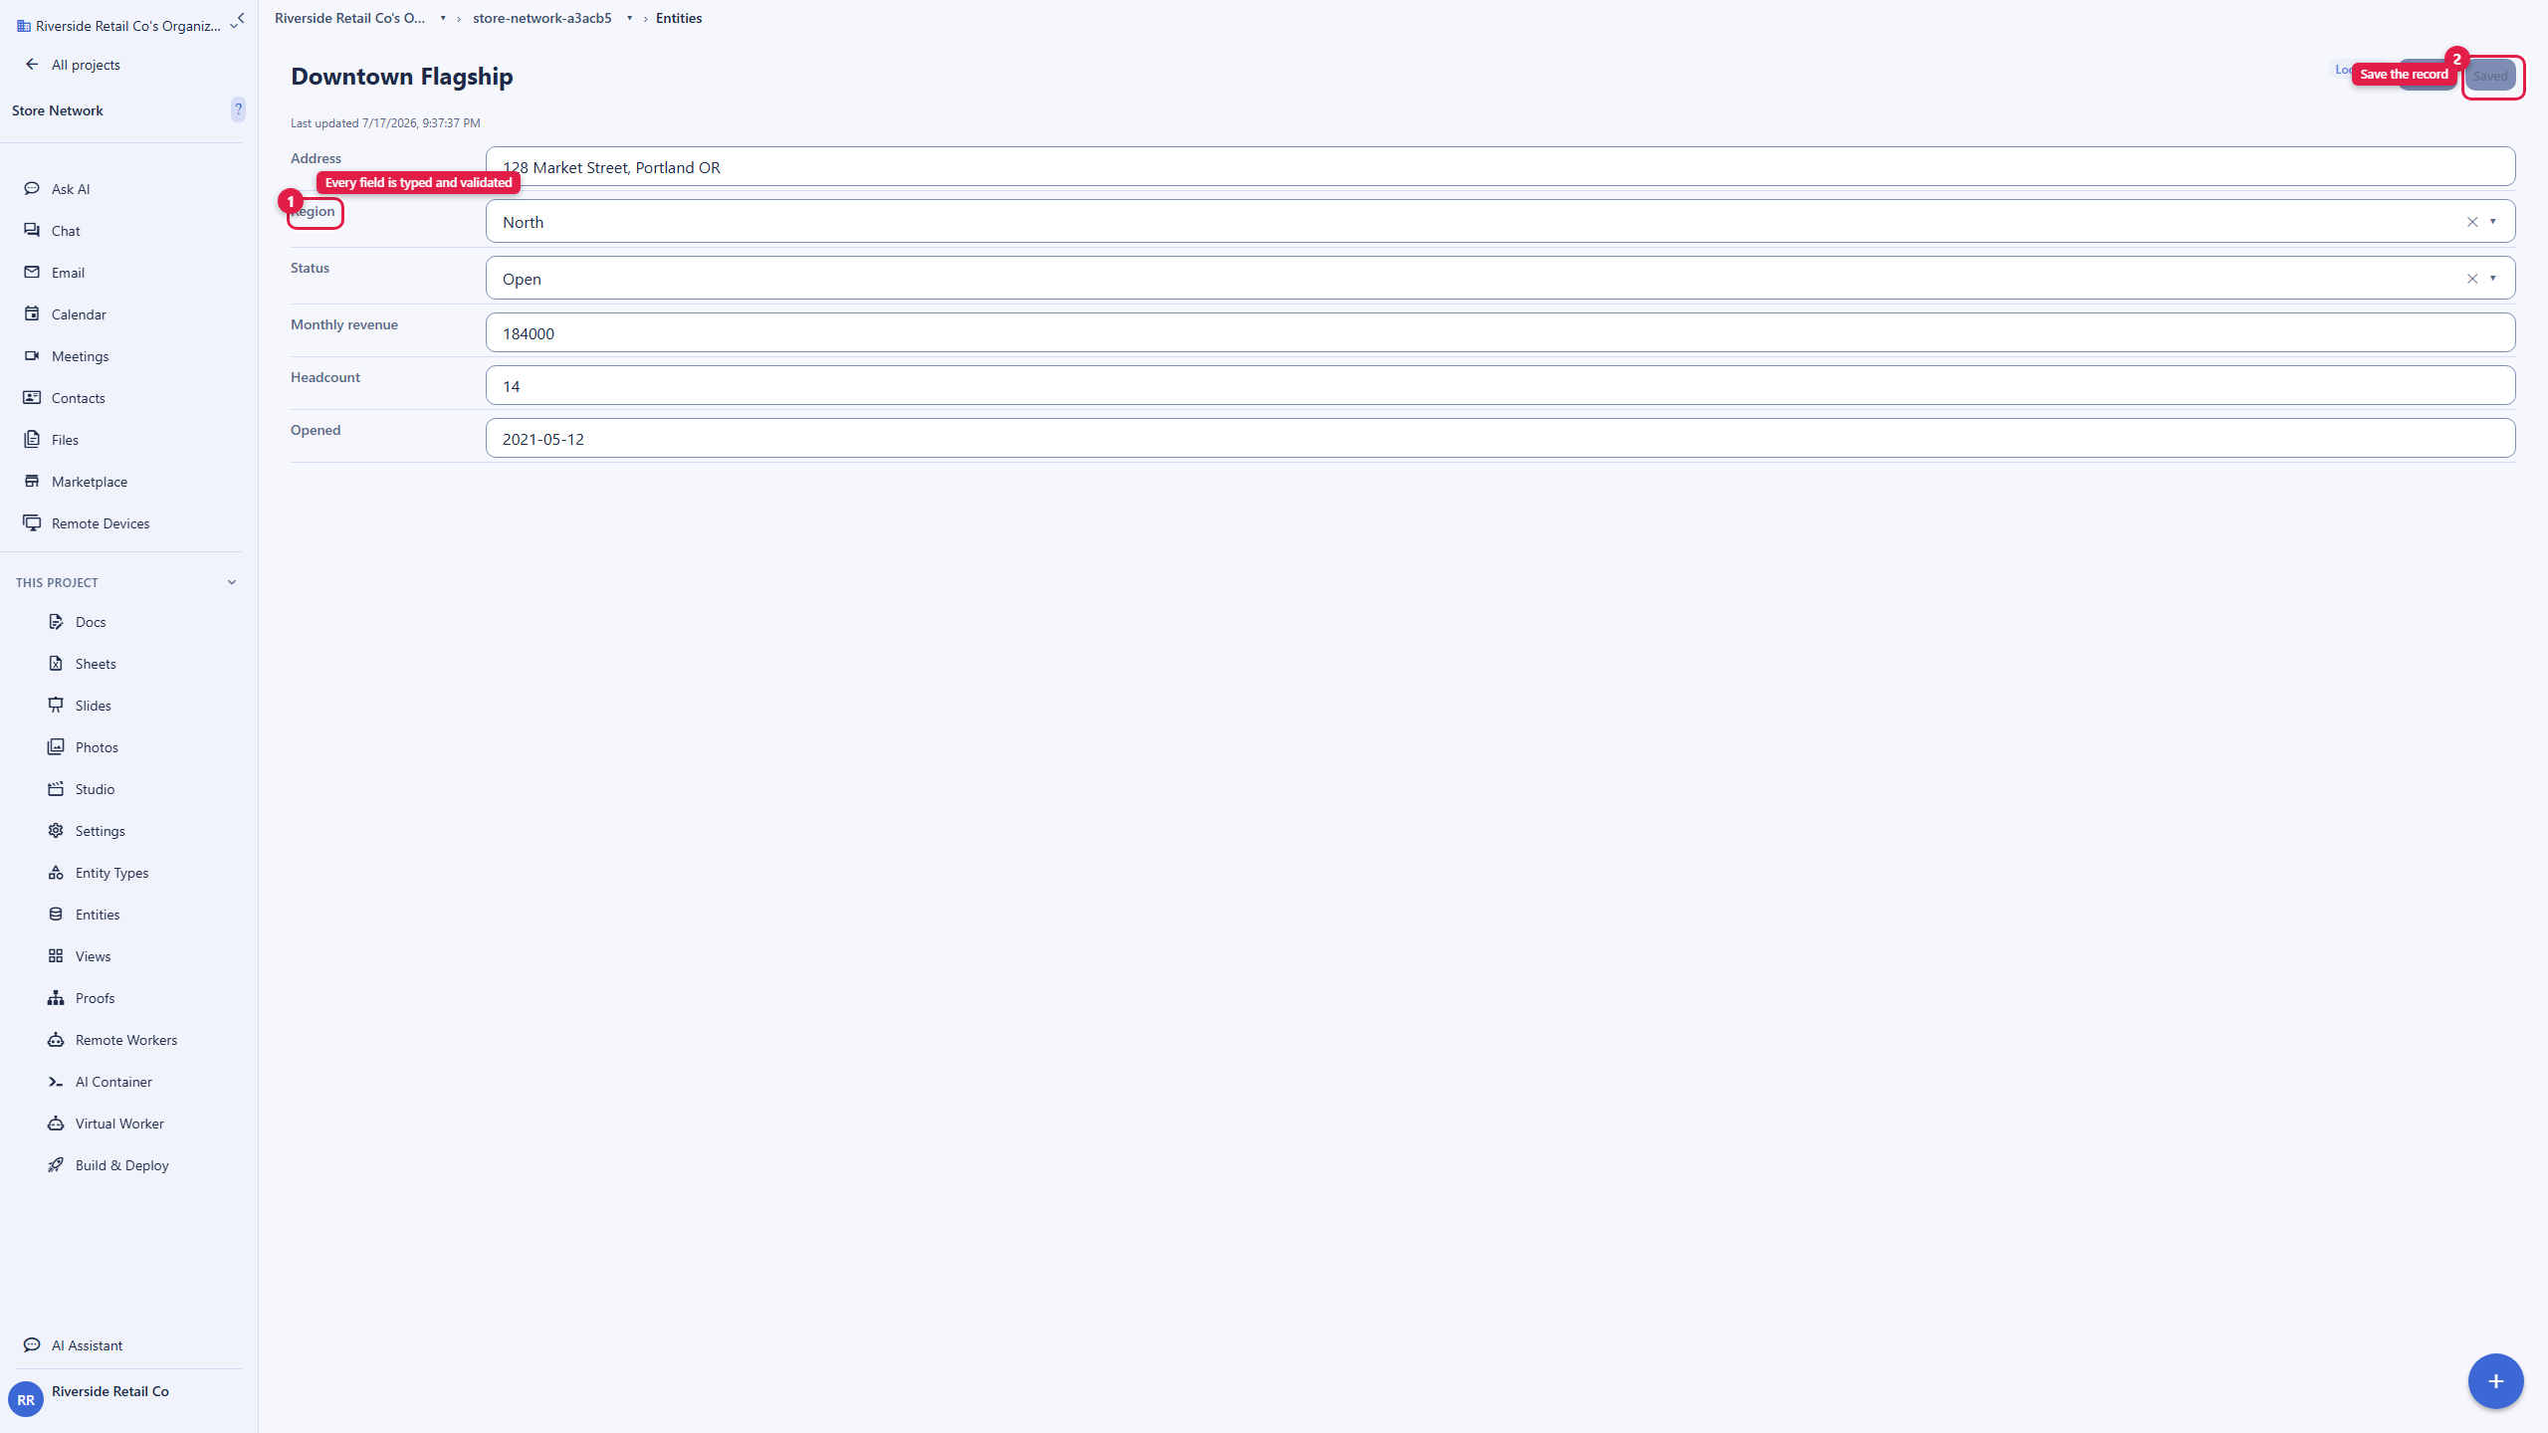This screenshot has height=1433, width=2548.
Task: Click into the Monthly revenue field
Action: (1501, 332)
